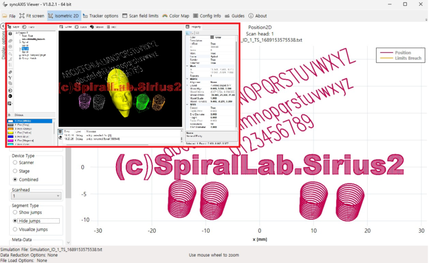Screen dimensions: 431x263
Task: Switch to the Property tab
Action: tap(194, 26)
